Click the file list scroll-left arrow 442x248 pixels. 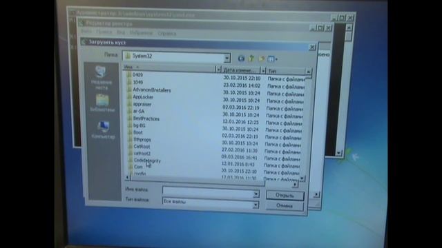click(x=127, y=177)
